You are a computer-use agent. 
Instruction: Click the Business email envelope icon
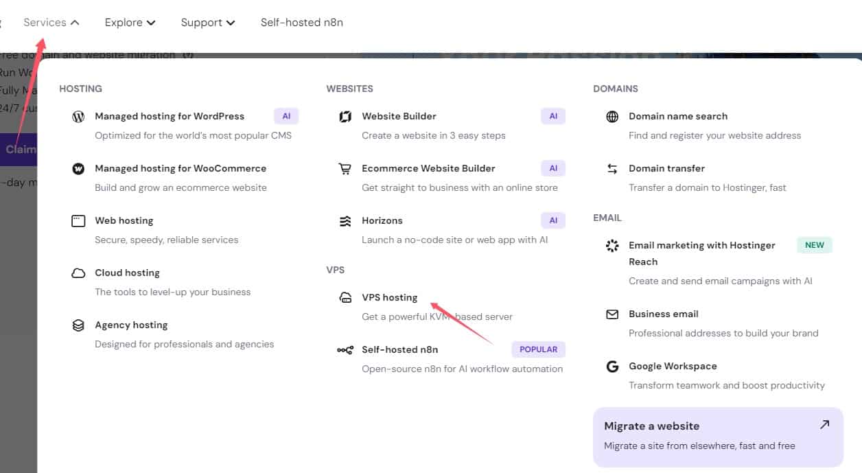point(612,314)
